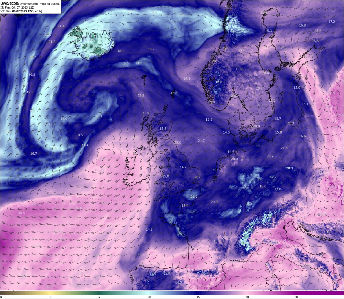Click the map value '15.1' over the Baltic
The height and width of the screenshot is (299, 344).
(305, 104)
